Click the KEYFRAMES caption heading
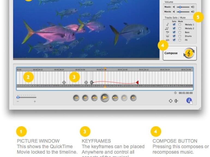 click(96, 141)
